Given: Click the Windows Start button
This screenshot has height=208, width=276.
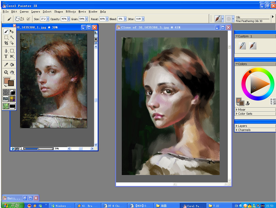Looking at the screenshot, I should pyautogui.click(x=13, y=206).
